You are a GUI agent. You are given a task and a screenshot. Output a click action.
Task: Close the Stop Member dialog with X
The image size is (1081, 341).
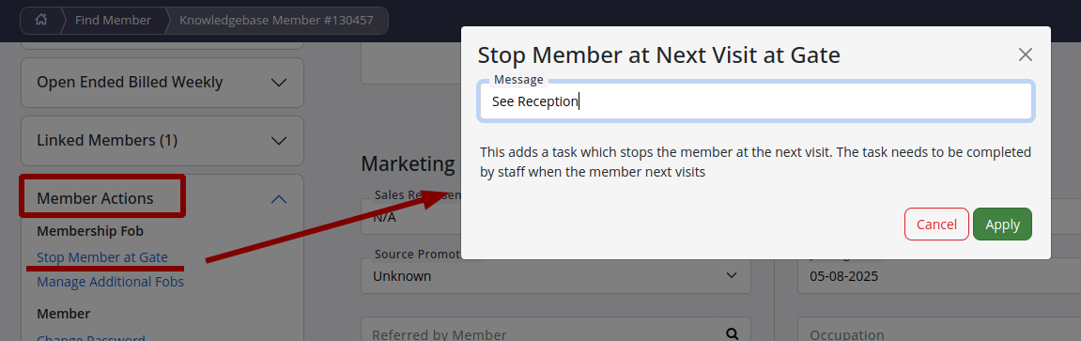click(1026, 54)
